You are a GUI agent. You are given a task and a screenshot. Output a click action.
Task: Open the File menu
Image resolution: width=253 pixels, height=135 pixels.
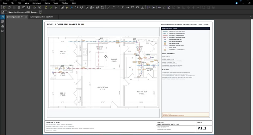(x=12, y=3)
